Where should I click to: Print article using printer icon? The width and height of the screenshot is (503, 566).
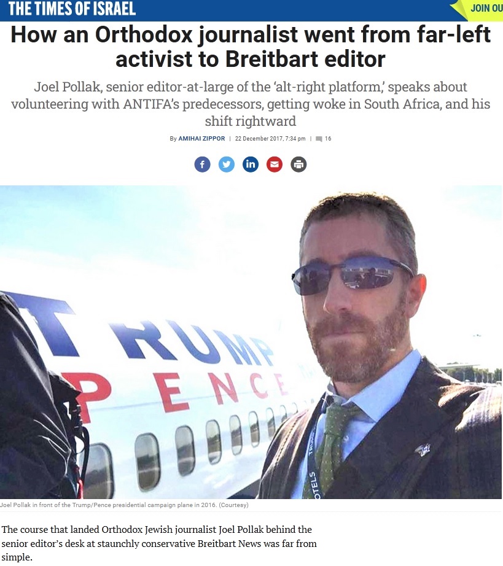pos(298,165)
